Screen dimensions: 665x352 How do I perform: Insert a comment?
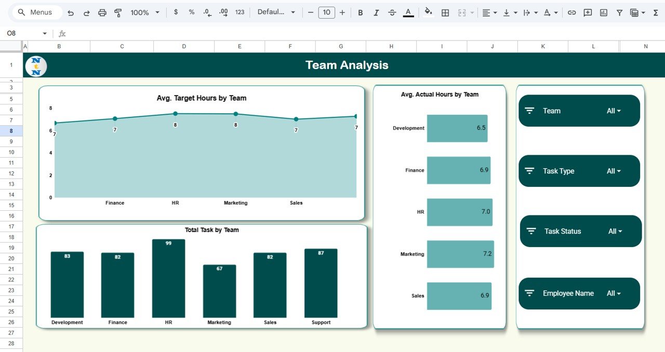(x=587, y=12)
